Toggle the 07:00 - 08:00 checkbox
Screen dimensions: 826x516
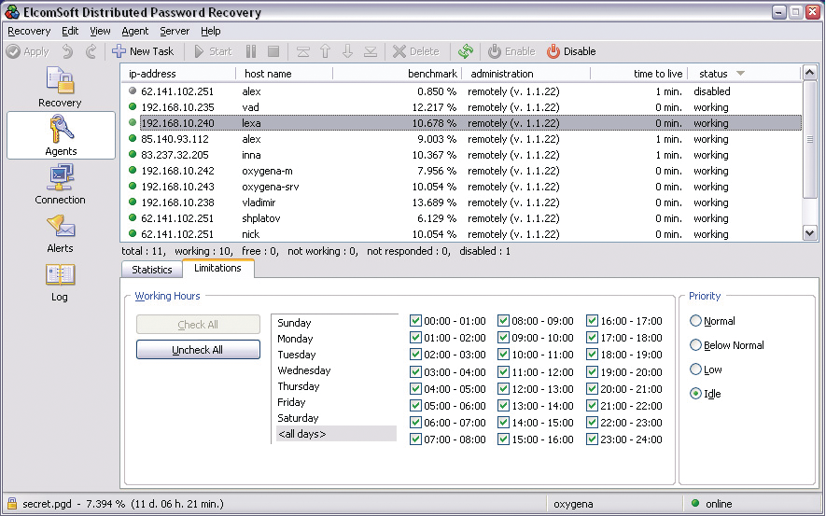click(415, 439)
